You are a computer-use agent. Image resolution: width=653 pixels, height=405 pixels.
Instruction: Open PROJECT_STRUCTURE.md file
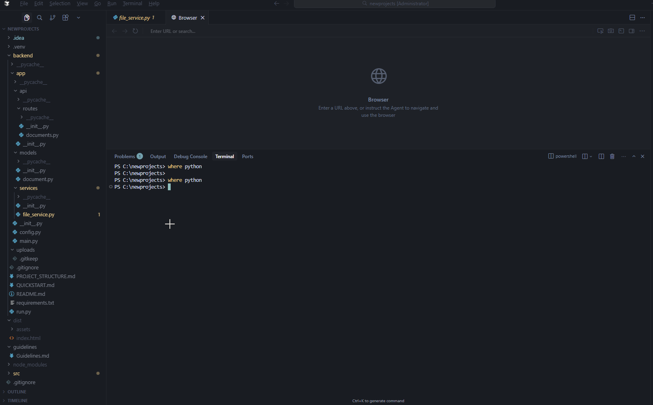pos(53,276)
